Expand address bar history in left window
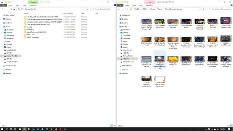Screen dimensions: 233x131 tap(83, 9)
